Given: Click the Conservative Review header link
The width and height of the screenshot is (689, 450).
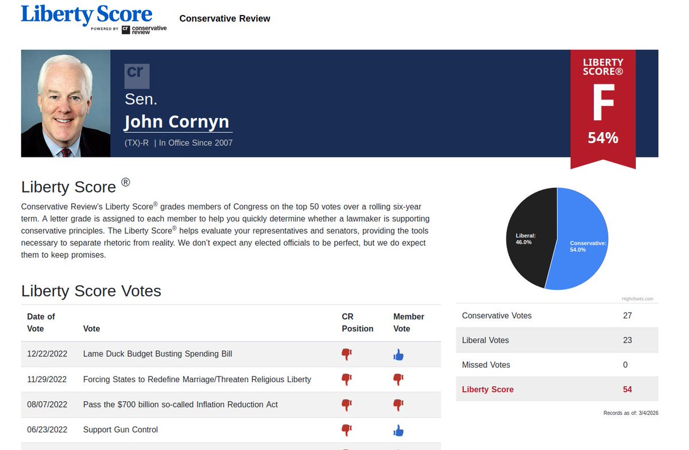Looking at the screenshot, I should (224, 18).
